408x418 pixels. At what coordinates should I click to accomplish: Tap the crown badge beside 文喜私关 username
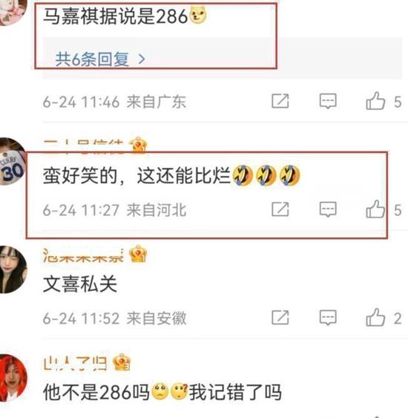pyautogui.click(x=138, y=254)
